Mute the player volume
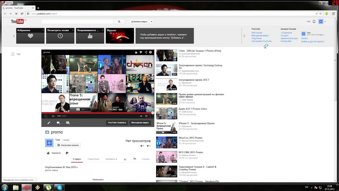This screenshot has height=191, width=339. tap(53, 116)
